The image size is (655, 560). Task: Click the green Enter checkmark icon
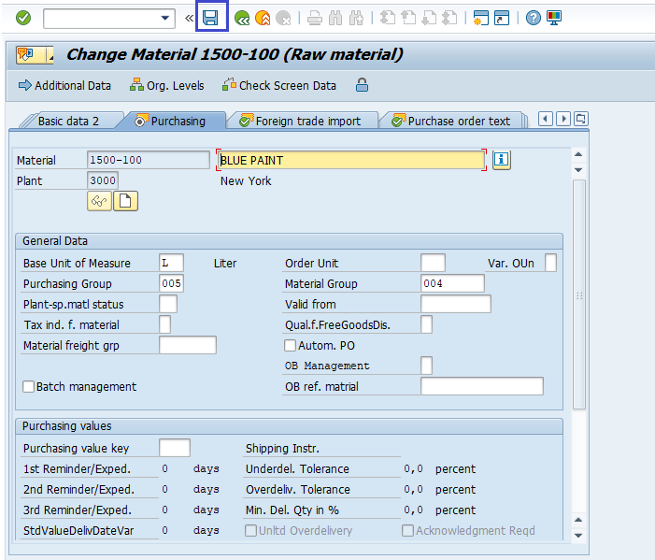(x=23, y=18)
